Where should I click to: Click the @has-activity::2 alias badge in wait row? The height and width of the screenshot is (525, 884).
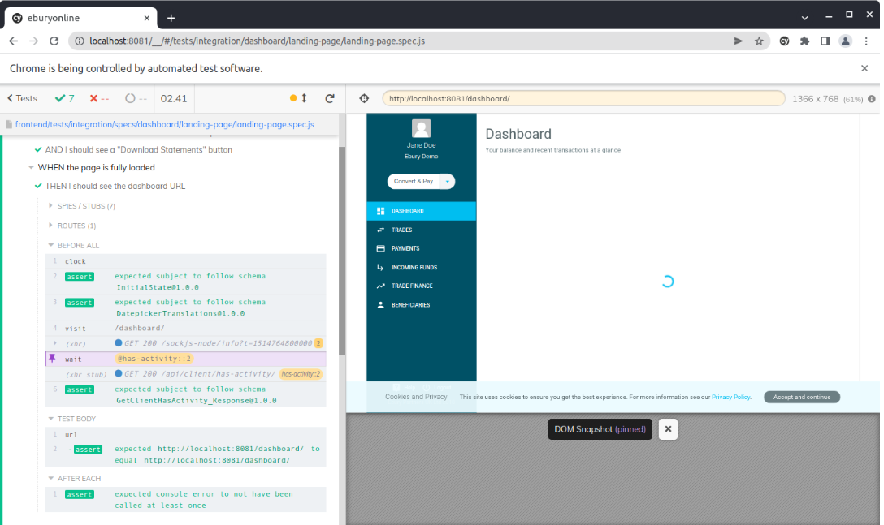click(154, 359)
